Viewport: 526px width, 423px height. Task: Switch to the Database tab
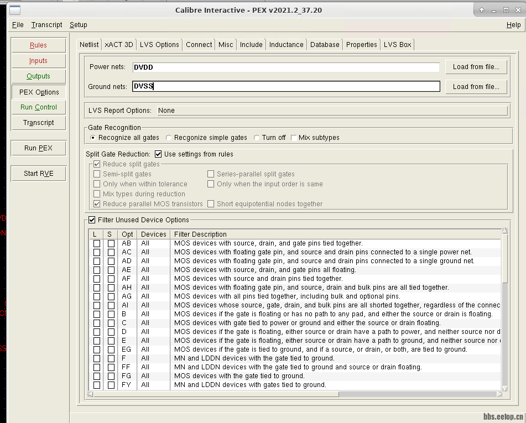324,45
